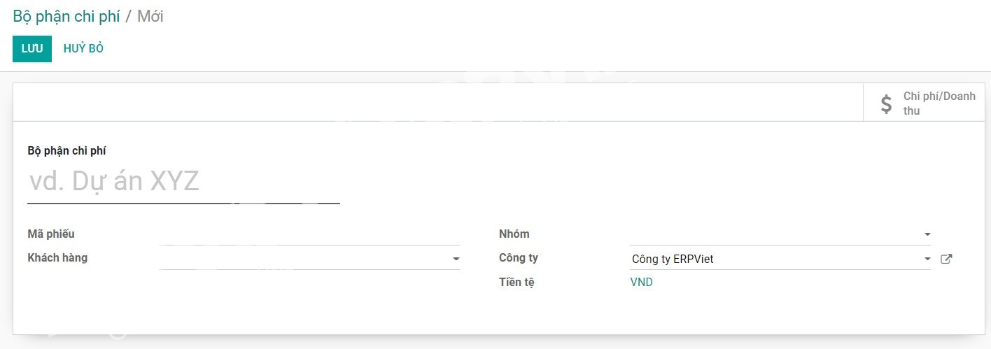Click into the Mã phiếu text field
The width and height of the screenshot is (991, 349).
(x=309, y=234)
